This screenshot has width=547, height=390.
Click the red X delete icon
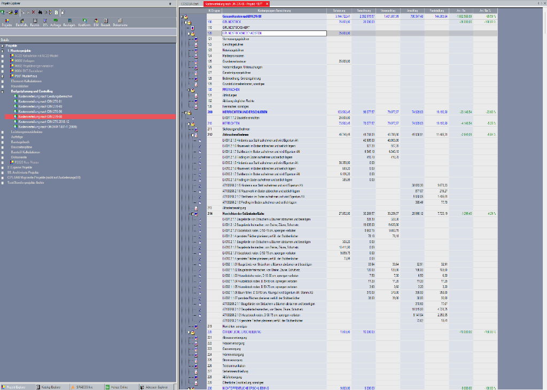[34, 11]
